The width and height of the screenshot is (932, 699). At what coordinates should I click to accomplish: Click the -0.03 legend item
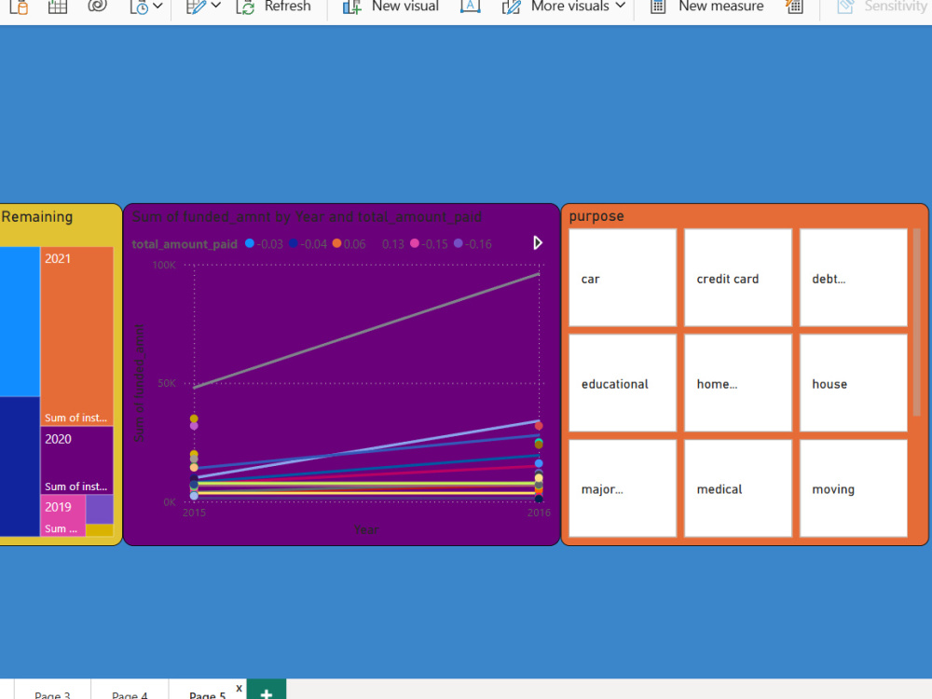[264, 244]
